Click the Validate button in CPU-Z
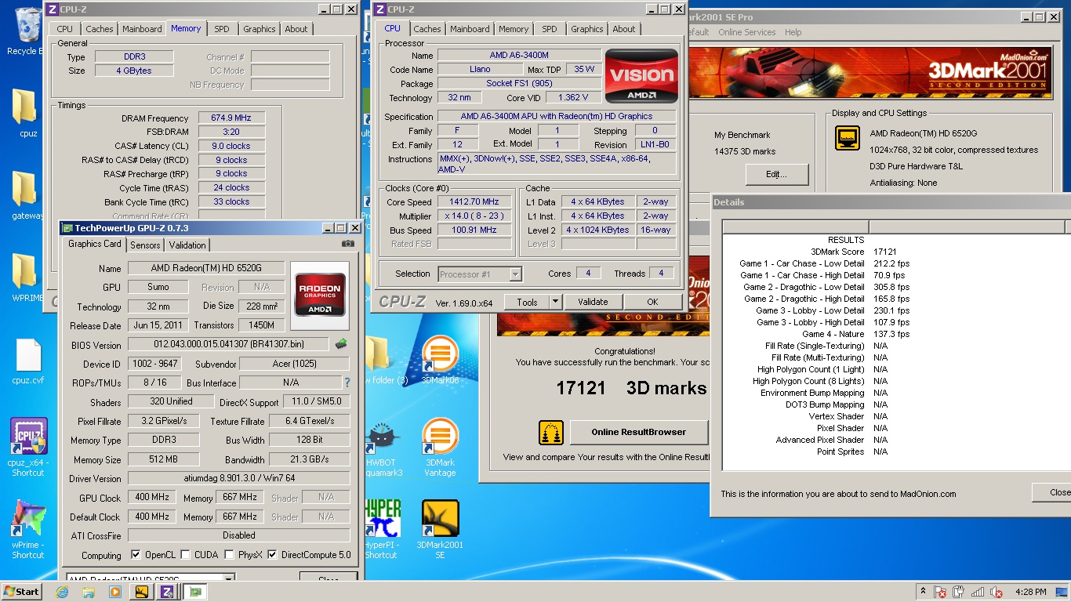 pos(593,302)
